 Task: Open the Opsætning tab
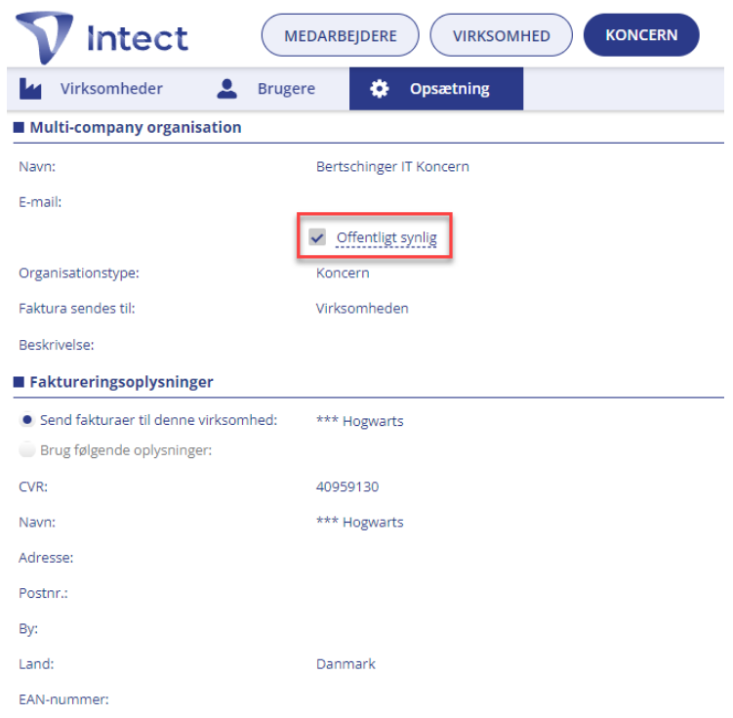436,89
